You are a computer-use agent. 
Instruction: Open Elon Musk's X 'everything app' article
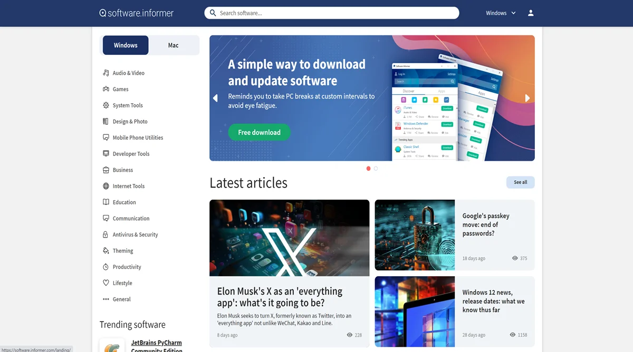coord(280,297)
